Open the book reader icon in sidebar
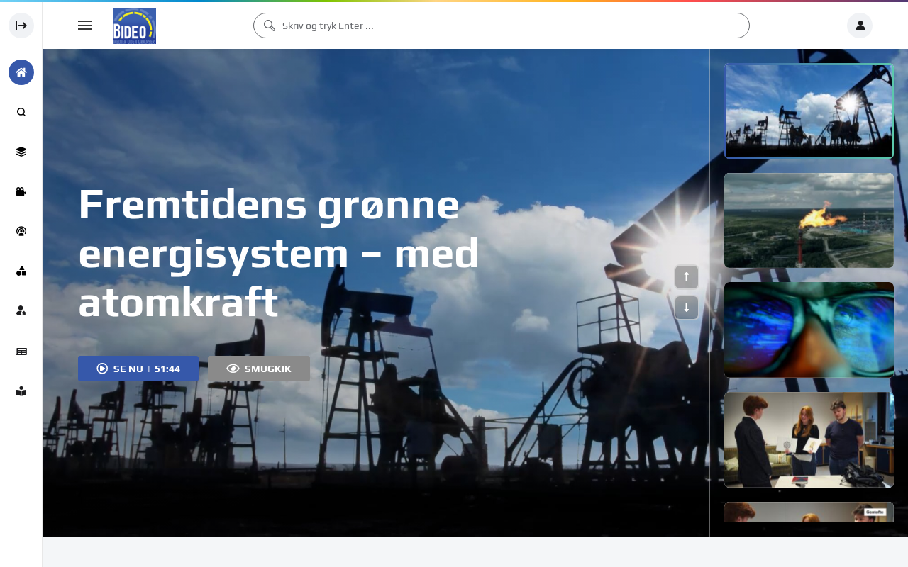Image resolution: width=908 pixels, height=567 pixels. 21,391
